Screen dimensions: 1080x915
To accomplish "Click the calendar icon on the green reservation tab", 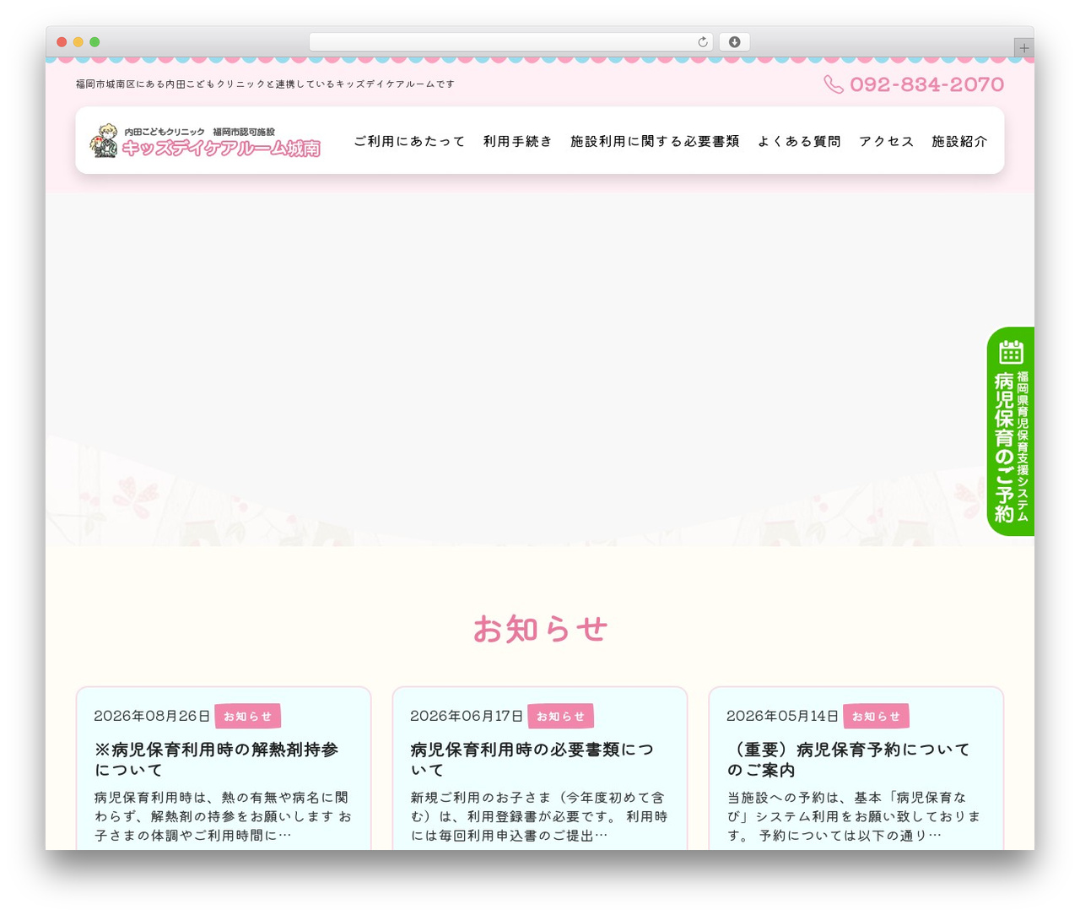I will coord(1011,352).
